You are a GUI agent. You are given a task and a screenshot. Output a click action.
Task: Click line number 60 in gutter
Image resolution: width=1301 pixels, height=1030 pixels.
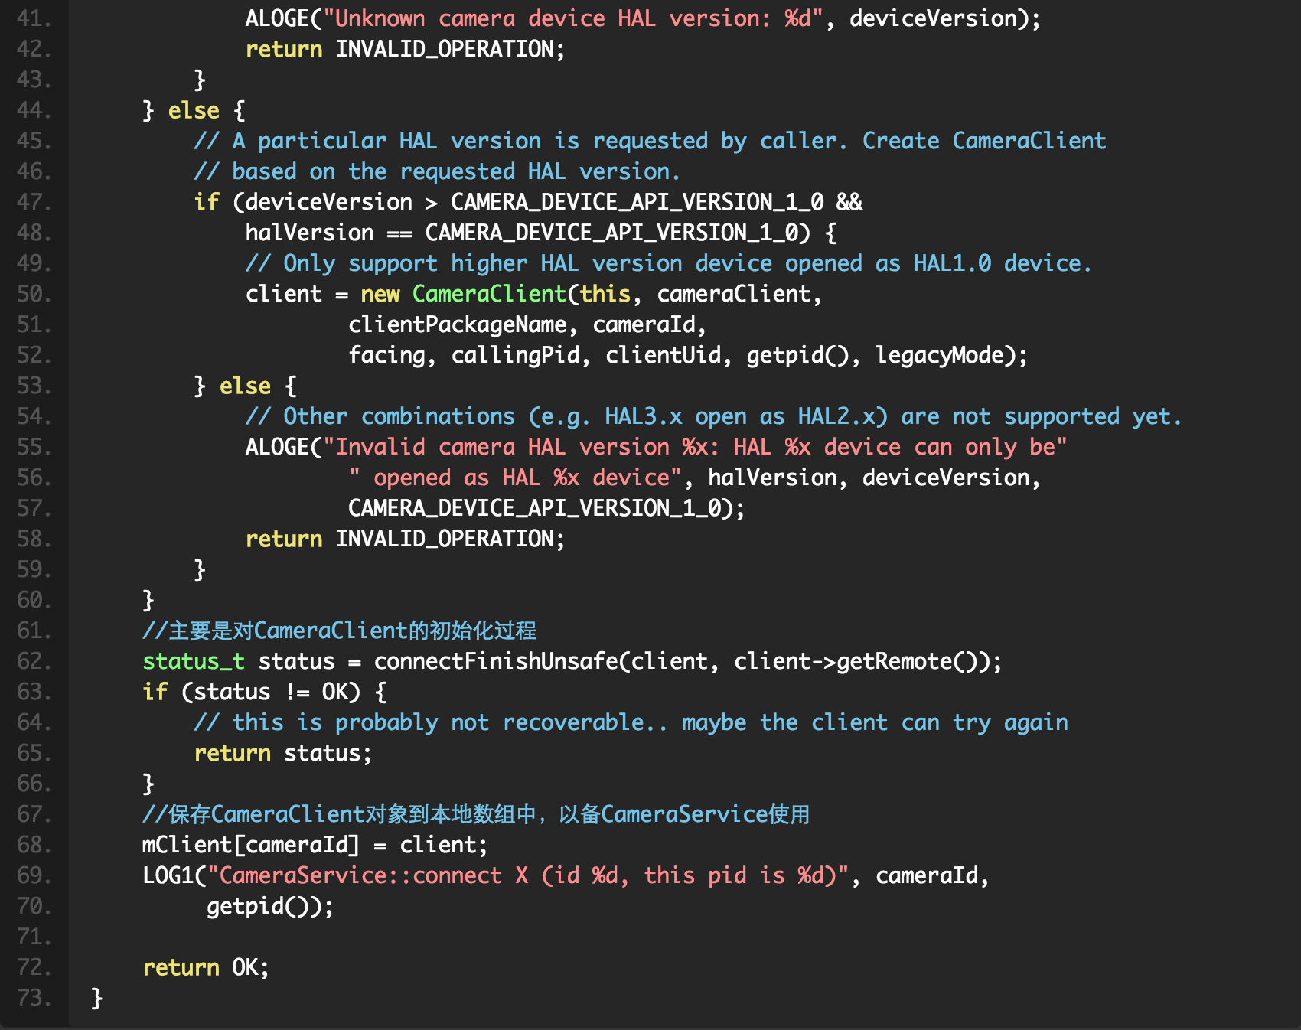pyautogui.click(x=34, y=600)
